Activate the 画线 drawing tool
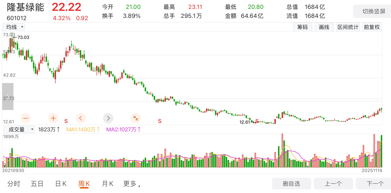Viewport: 391px width, 193px height. (324, 27)
